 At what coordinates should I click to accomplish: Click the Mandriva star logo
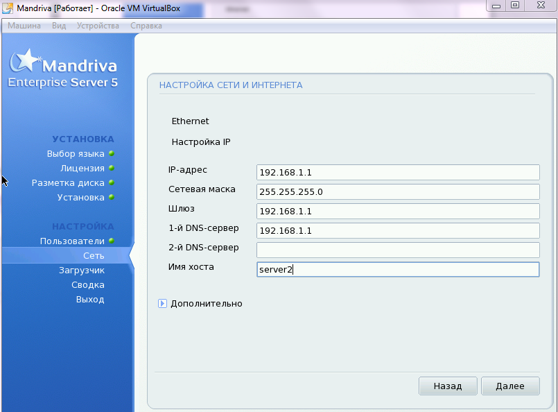pos(25,60)
